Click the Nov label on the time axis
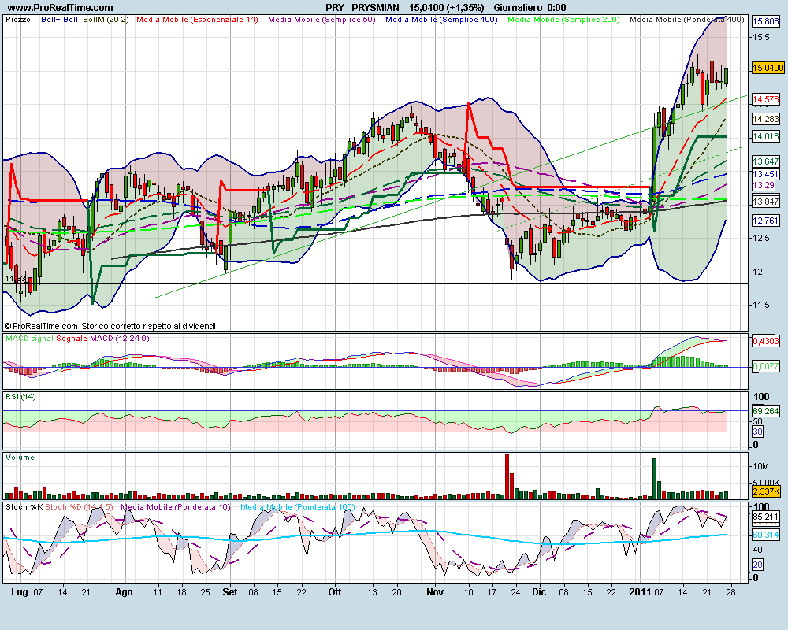788x630 pixels. [435, 592]
